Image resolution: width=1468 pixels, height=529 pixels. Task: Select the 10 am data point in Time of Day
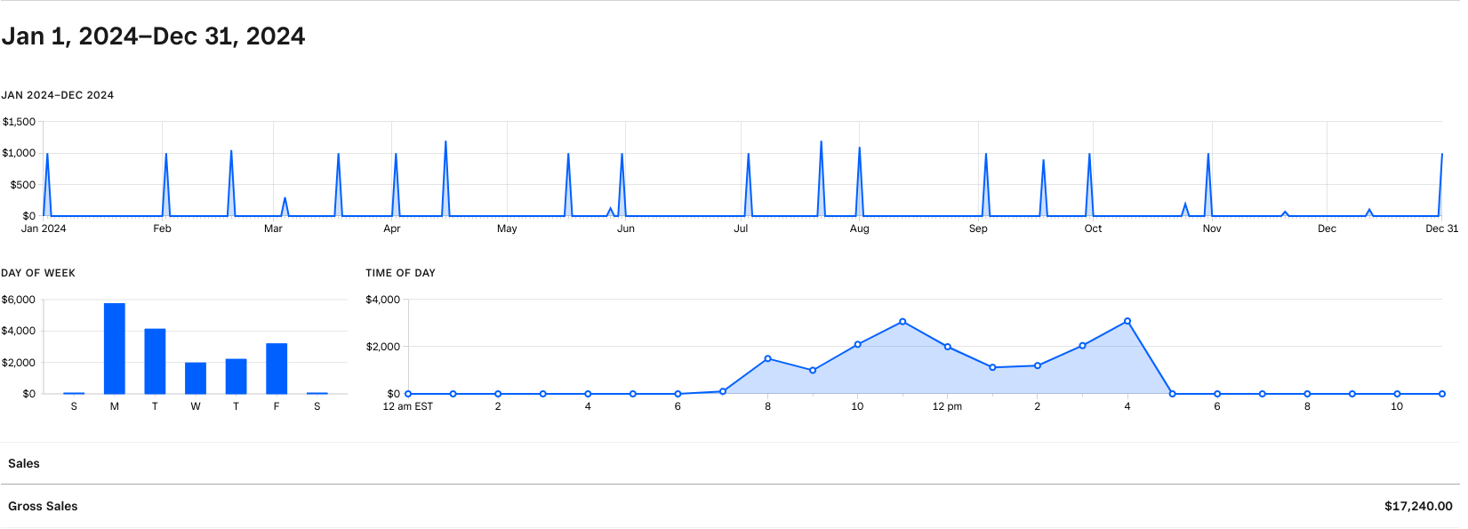[x=857, y=344]
